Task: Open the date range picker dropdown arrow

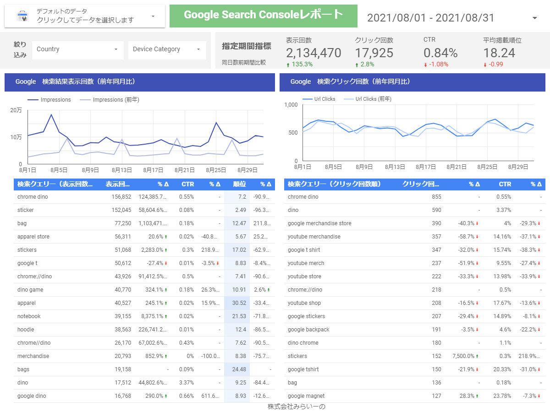Action: 535,18
